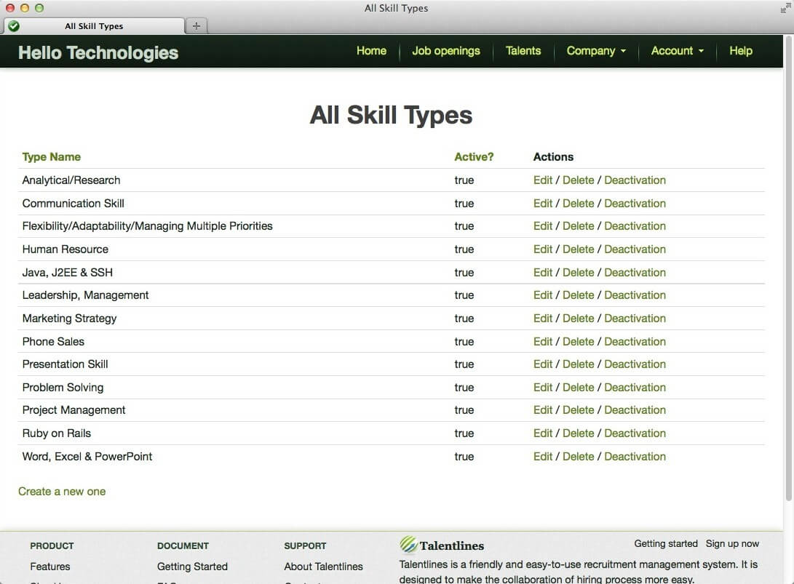
Task: Go to Home in navigation bar
Action: (x=371, y=51)
